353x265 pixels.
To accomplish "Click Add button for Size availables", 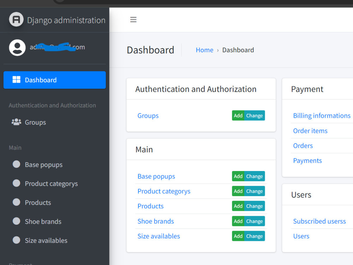I will coord(238,236).
